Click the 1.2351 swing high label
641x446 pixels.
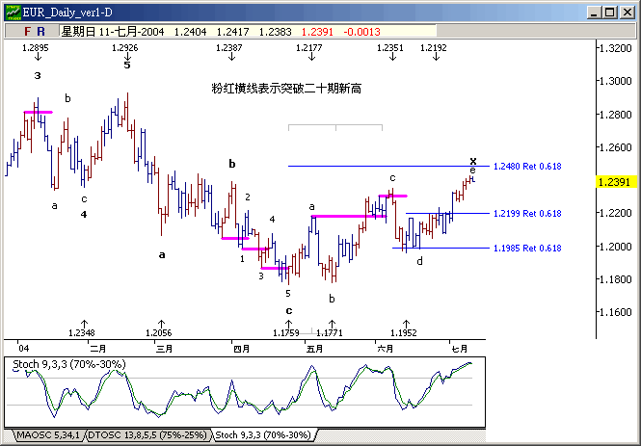pos(390,48)
